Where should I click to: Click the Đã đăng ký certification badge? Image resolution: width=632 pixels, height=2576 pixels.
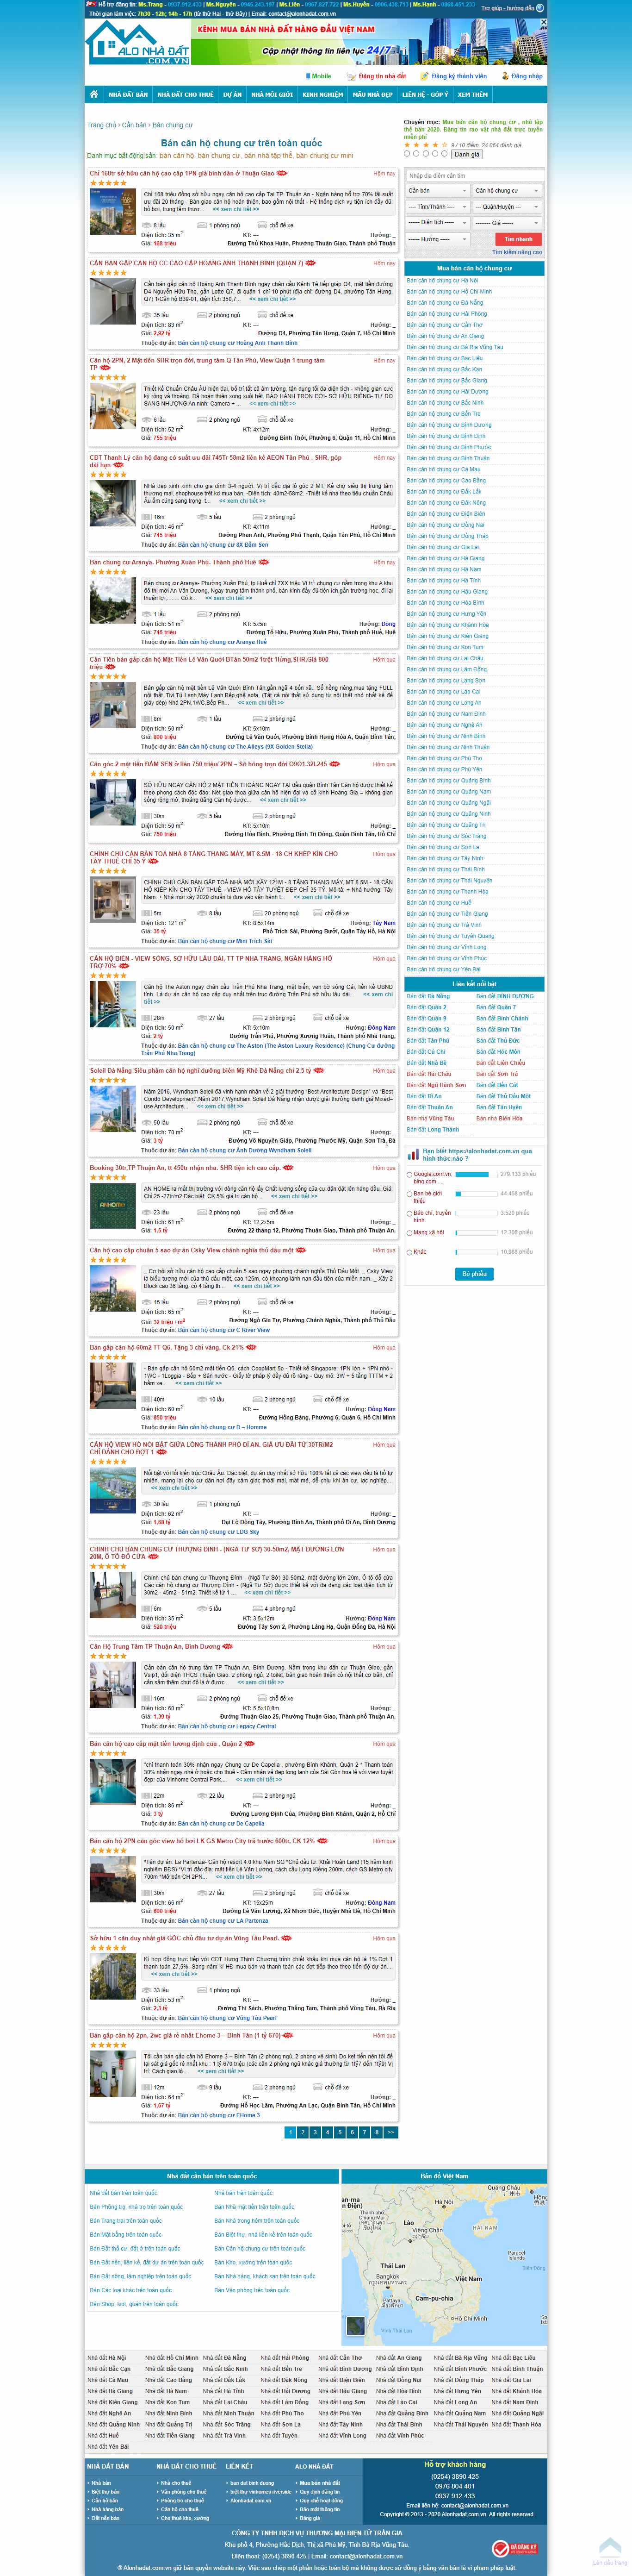tap(514, 2550)
